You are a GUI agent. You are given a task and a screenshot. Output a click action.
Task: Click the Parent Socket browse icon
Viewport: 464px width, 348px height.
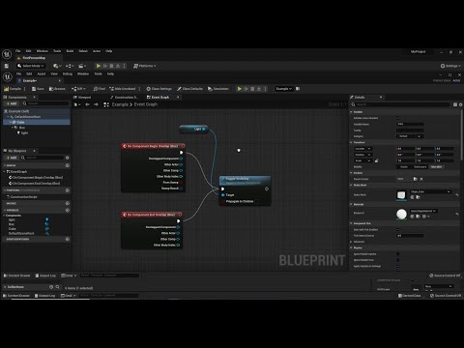point(415,179)
